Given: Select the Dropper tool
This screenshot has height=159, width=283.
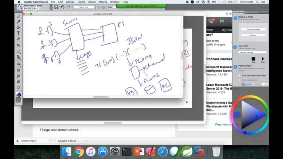Looking at the screenshot, I should click(x=19, y=22).
